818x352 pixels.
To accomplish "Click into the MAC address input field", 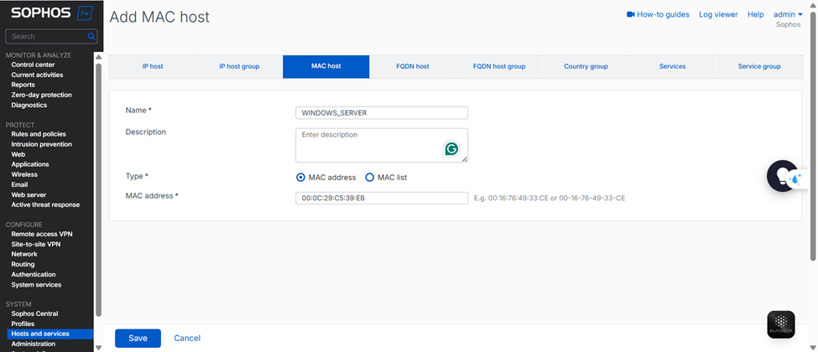I will point(382,198).
